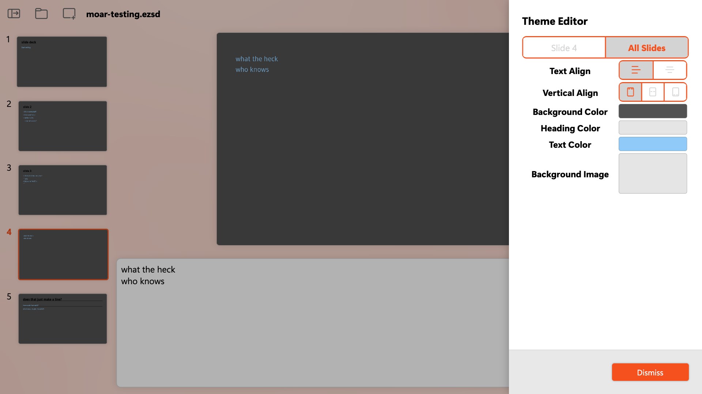Select slide 3 thumbnail
Viewport: 702px width, 394px height.
point(63,190)
